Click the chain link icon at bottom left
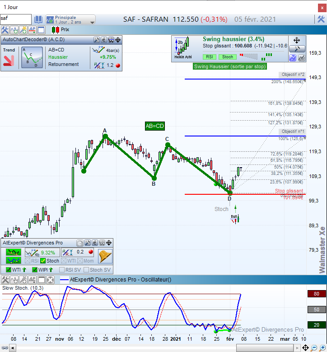 [x=5, y=348]
